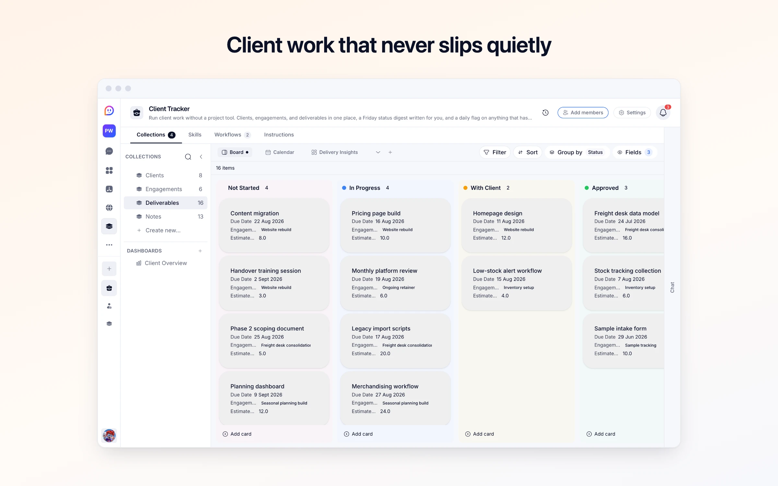Open the Instructions tab

(279, 135)
